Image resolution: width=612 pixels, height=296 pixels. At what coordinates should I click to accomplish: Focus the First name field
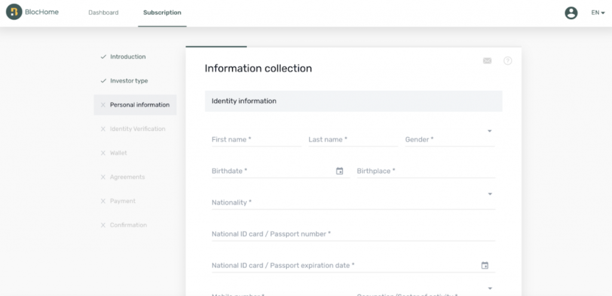pyautogui.click(x=256, y=140)
